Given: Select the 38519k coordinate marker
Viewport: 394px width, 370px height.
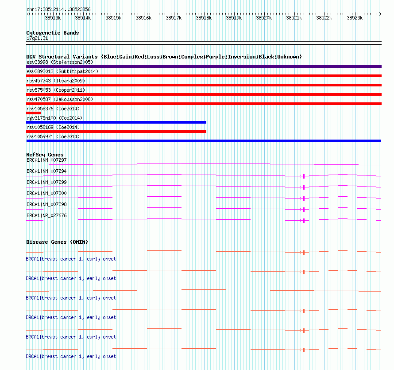Looking at the screenshot, I should (234, 18).
